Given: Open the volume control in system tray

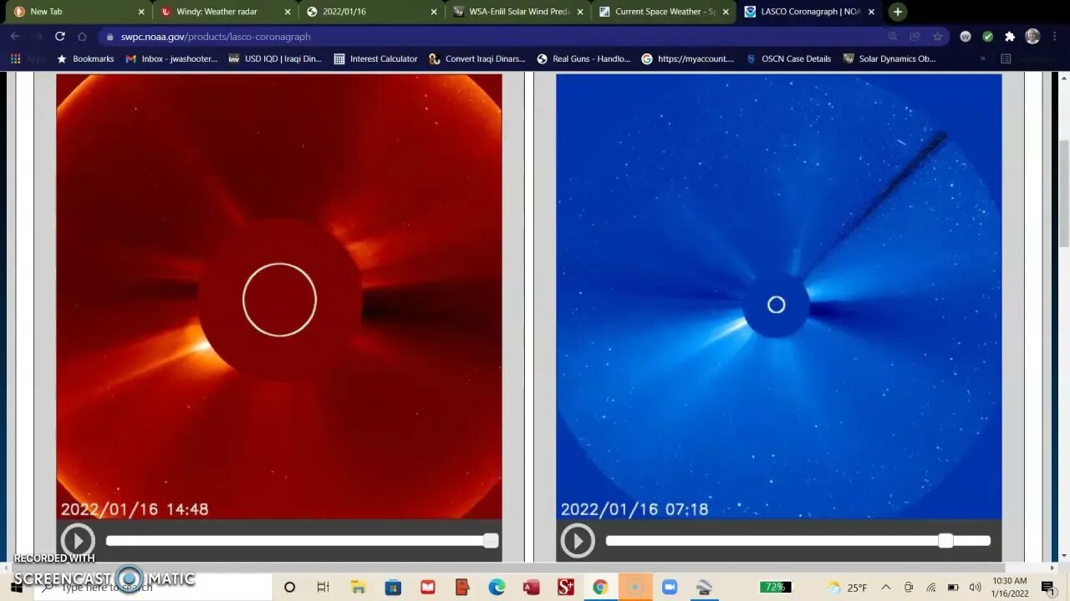Looking at the screenshot, I should tap(975, 588).
